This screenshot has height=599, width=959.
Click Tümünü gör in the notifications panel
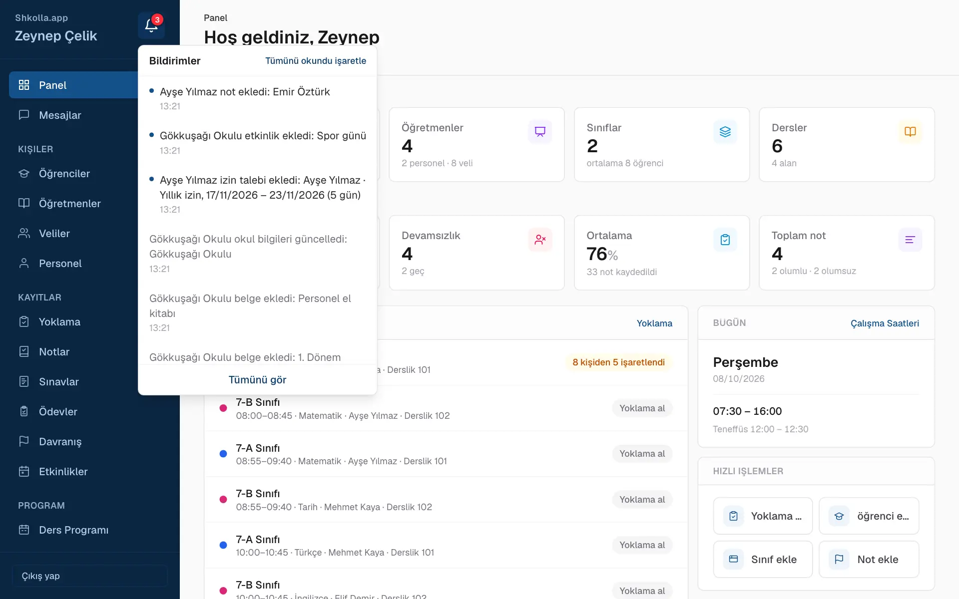coord(257,380)
